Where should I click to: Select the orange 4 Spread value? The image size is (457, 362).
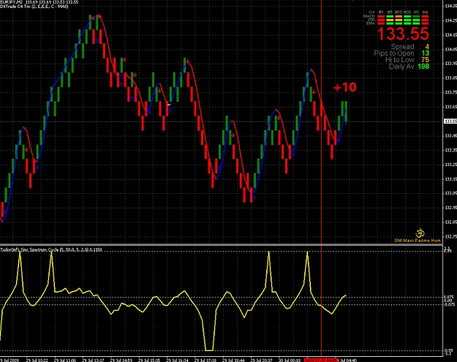click(427, 47)
